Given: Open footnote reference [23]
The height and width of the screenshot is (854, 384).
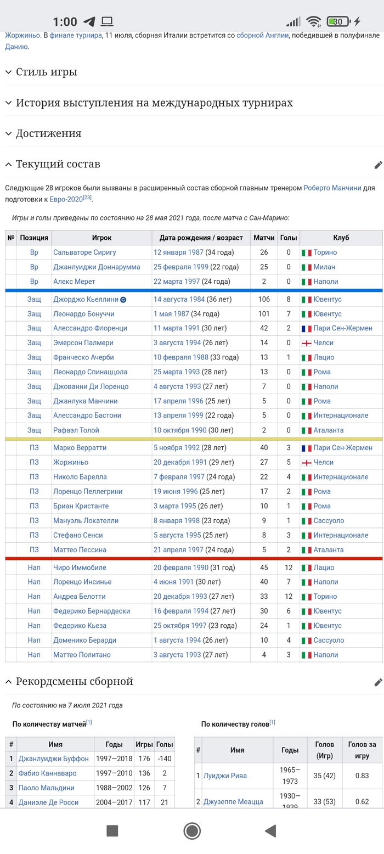Looking at the screenshot, I should (x=87, y=198).
